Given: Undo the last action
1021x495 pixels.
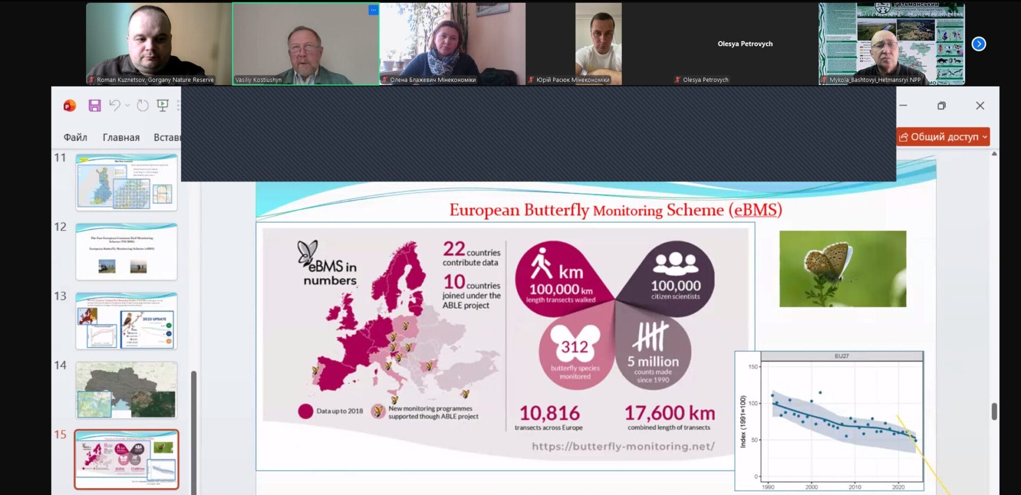Looking at the screenshot, I should [x=114, y=105].
